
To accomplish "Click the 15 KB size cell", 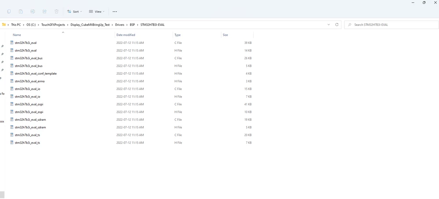I will click(248, 89).
